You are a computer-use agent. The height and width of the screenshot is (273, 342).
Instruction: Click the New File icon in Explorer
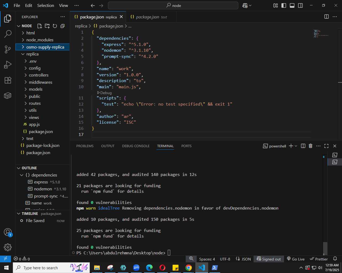point(40,26)
